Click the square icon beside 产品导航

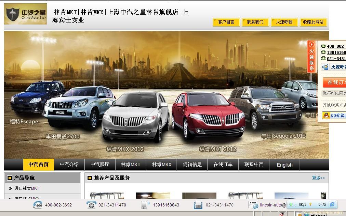click(x=10, y=178)
